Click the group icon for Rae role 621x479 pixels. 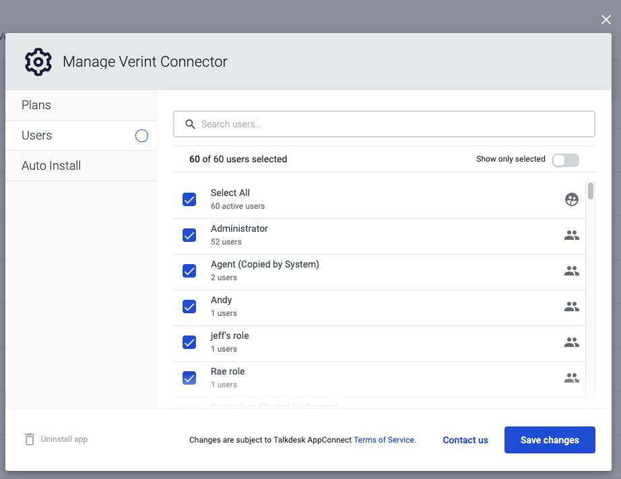pyautogui.click(x=571, y=378)
